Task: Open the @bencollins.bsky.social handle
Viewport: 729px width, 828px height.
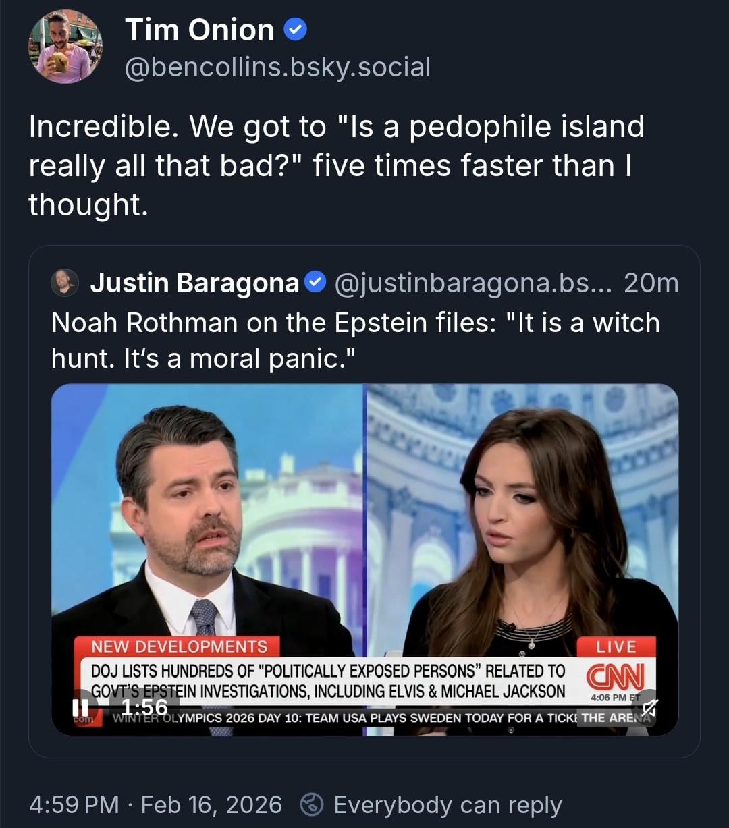Action: (x=277, y=67)
